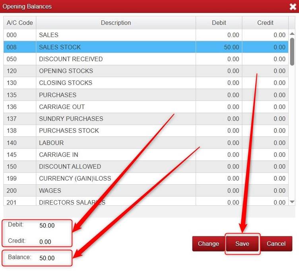Select the WAGES row
The width and height of the screenshot is (299, 271).
click(x=146, y=191)
